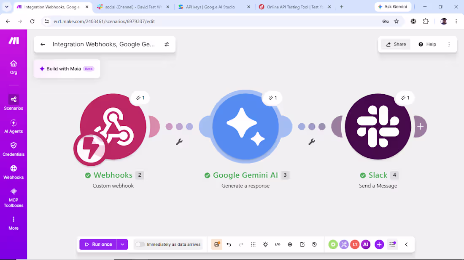The height and width of the screenshot is (260, 464).
Task: Open the Chrome profile avatar
Action: (x=444, y=21)
